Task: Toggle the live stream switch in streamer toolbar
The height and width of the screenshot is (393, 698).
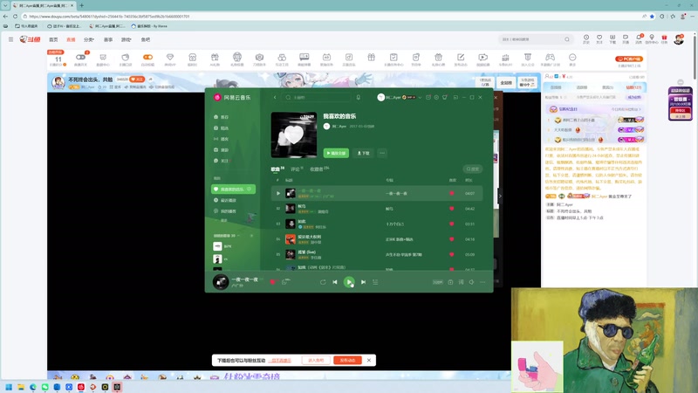Action: pyautogui.click(x=80, y=59)
